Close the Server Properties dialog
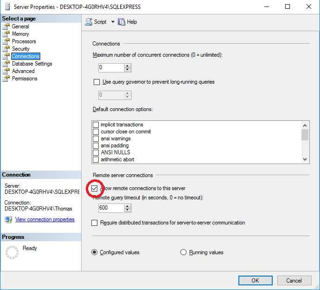 pyautogui.click(x=309, y=7)
